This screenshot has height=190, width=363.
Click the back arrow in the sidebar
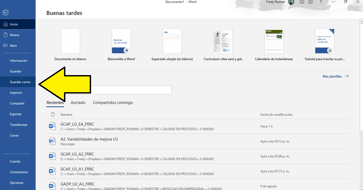click(5, 12)
